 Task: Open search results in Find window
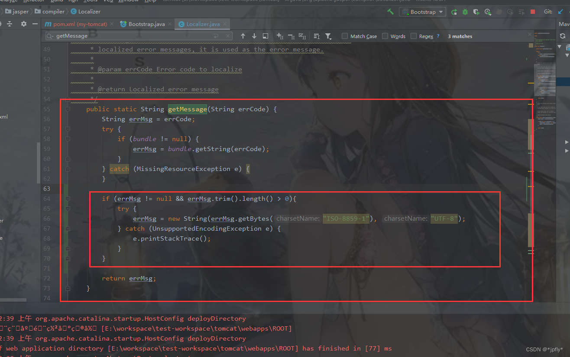(x=266, y=36)
